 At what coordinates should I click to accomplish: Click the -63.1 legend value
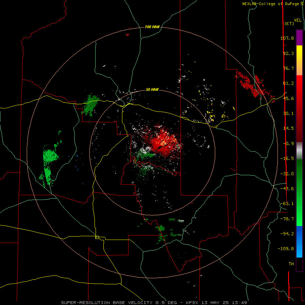click(287, 204)
